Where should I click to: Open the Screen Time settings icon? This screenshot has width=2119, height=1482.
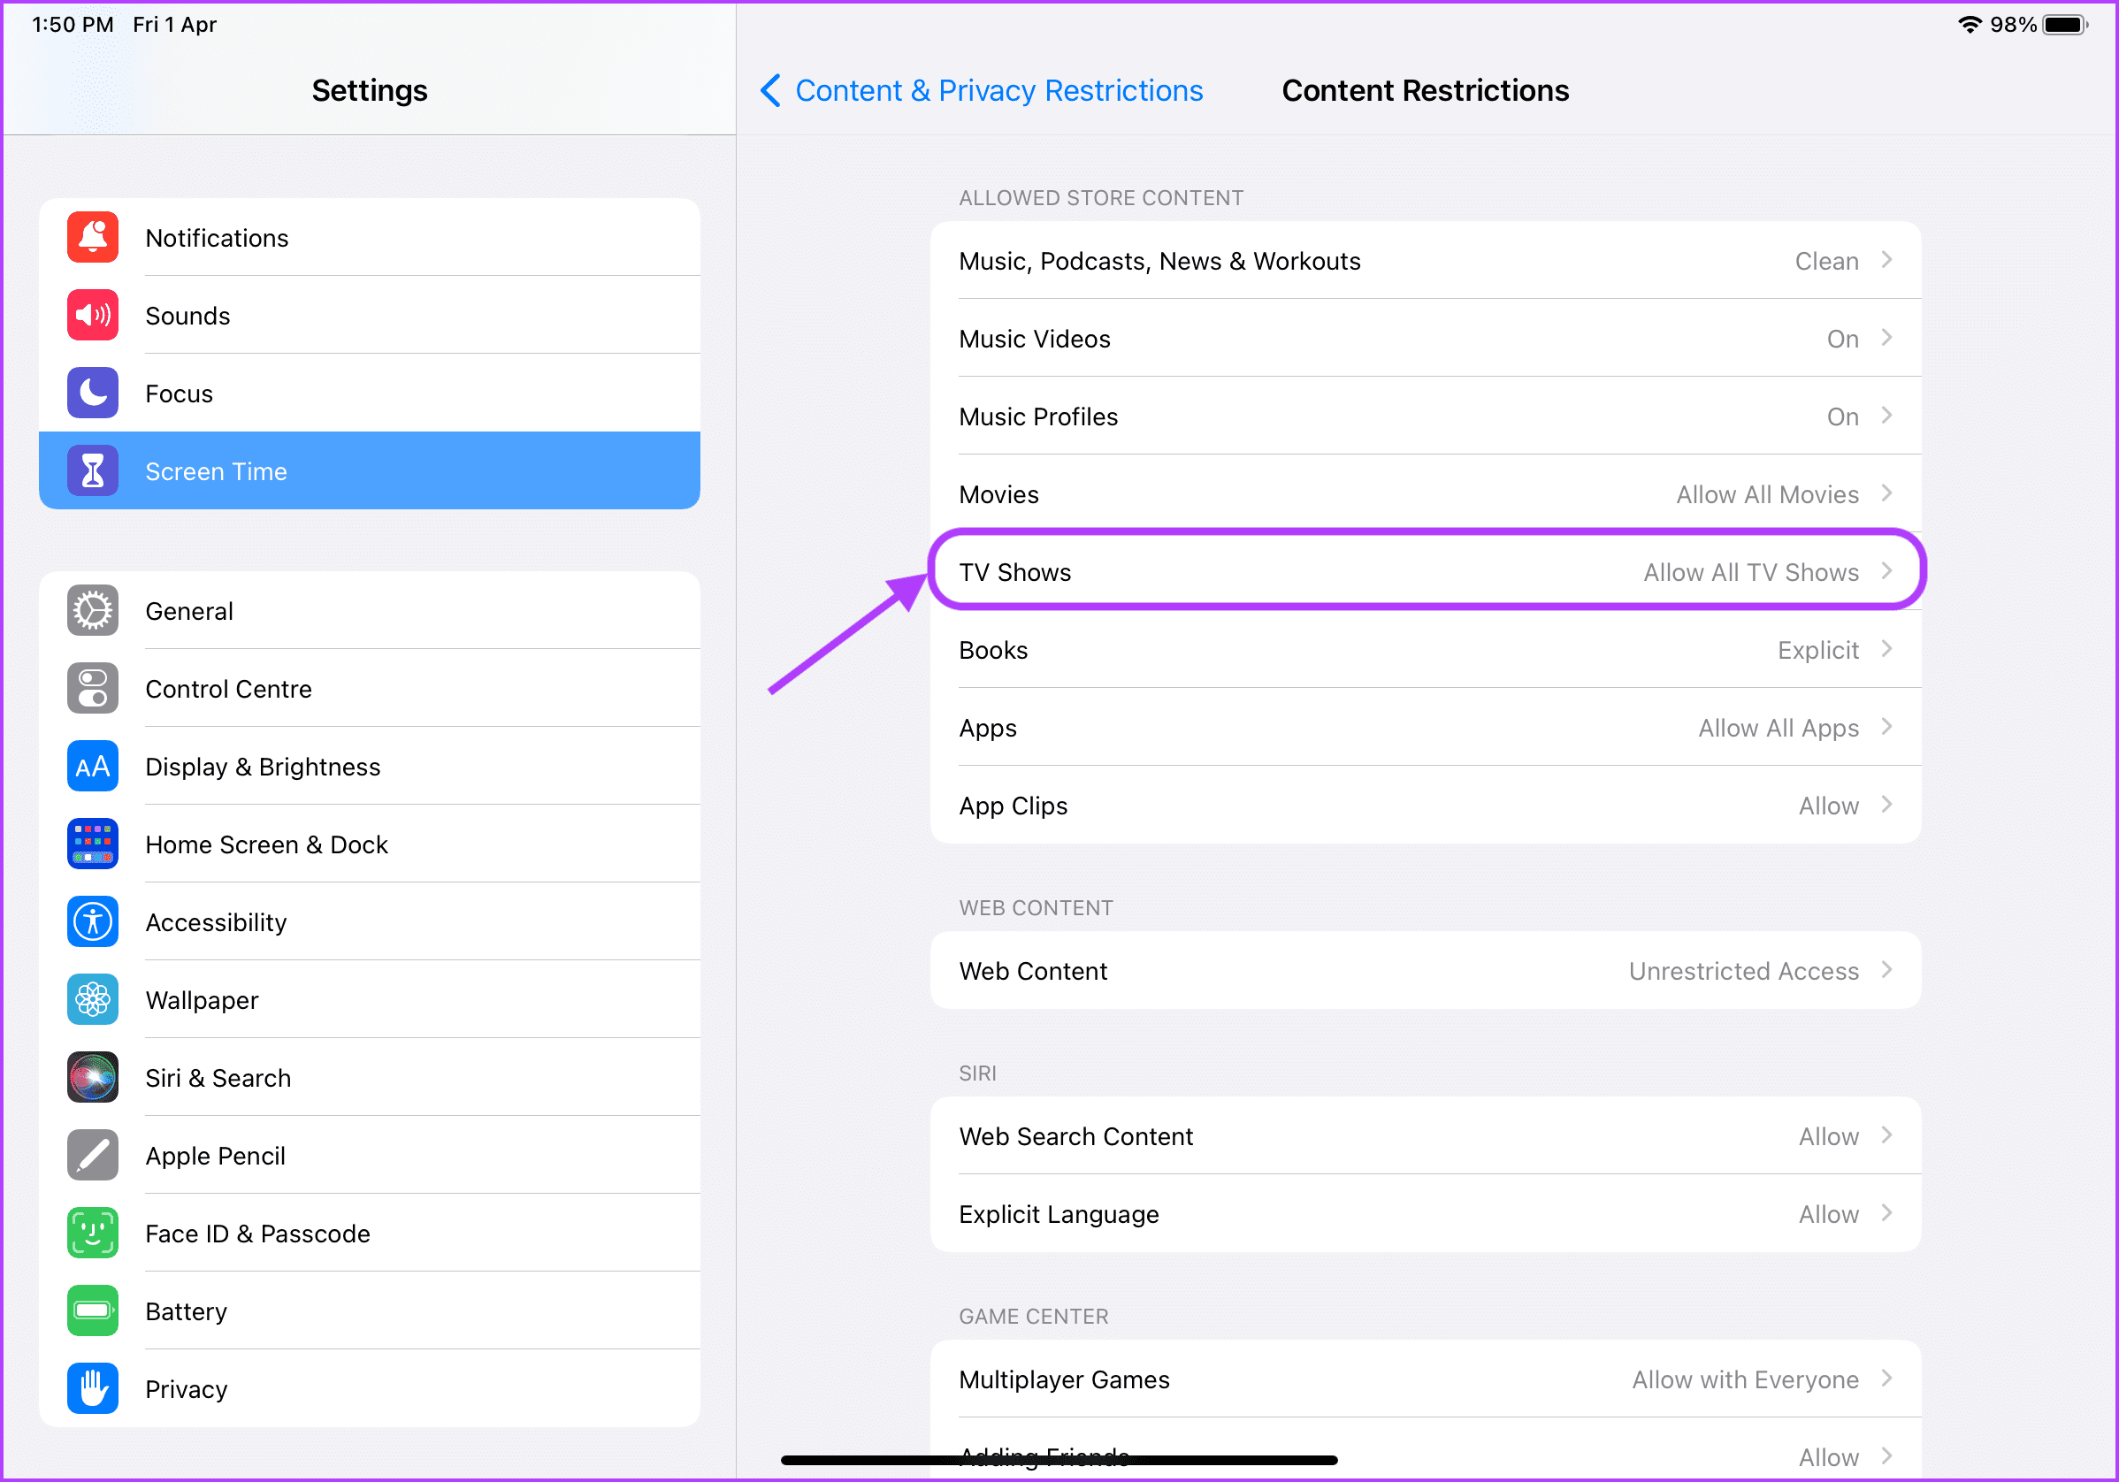92,471
